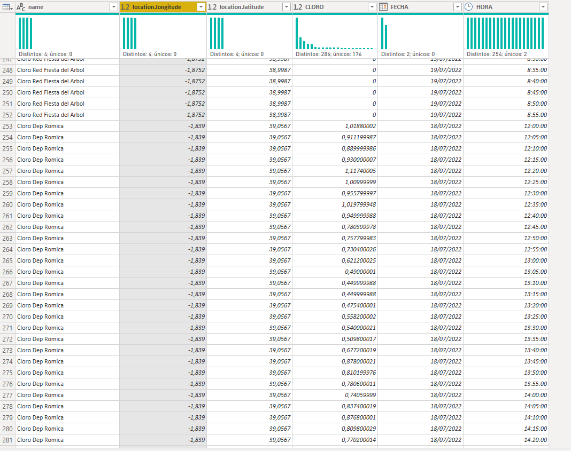571x451 pixels.
Task: Select the FECHA column header label
Action: (399, 7)
